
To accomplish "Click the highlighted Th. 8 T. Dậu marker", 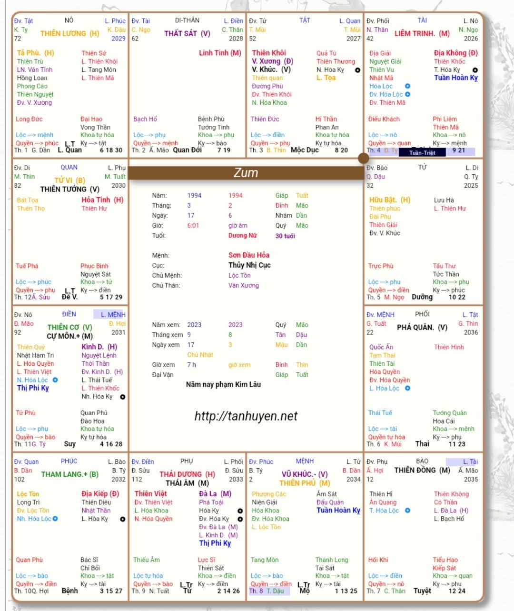I will pyautogui.click(x=267, y=591).
